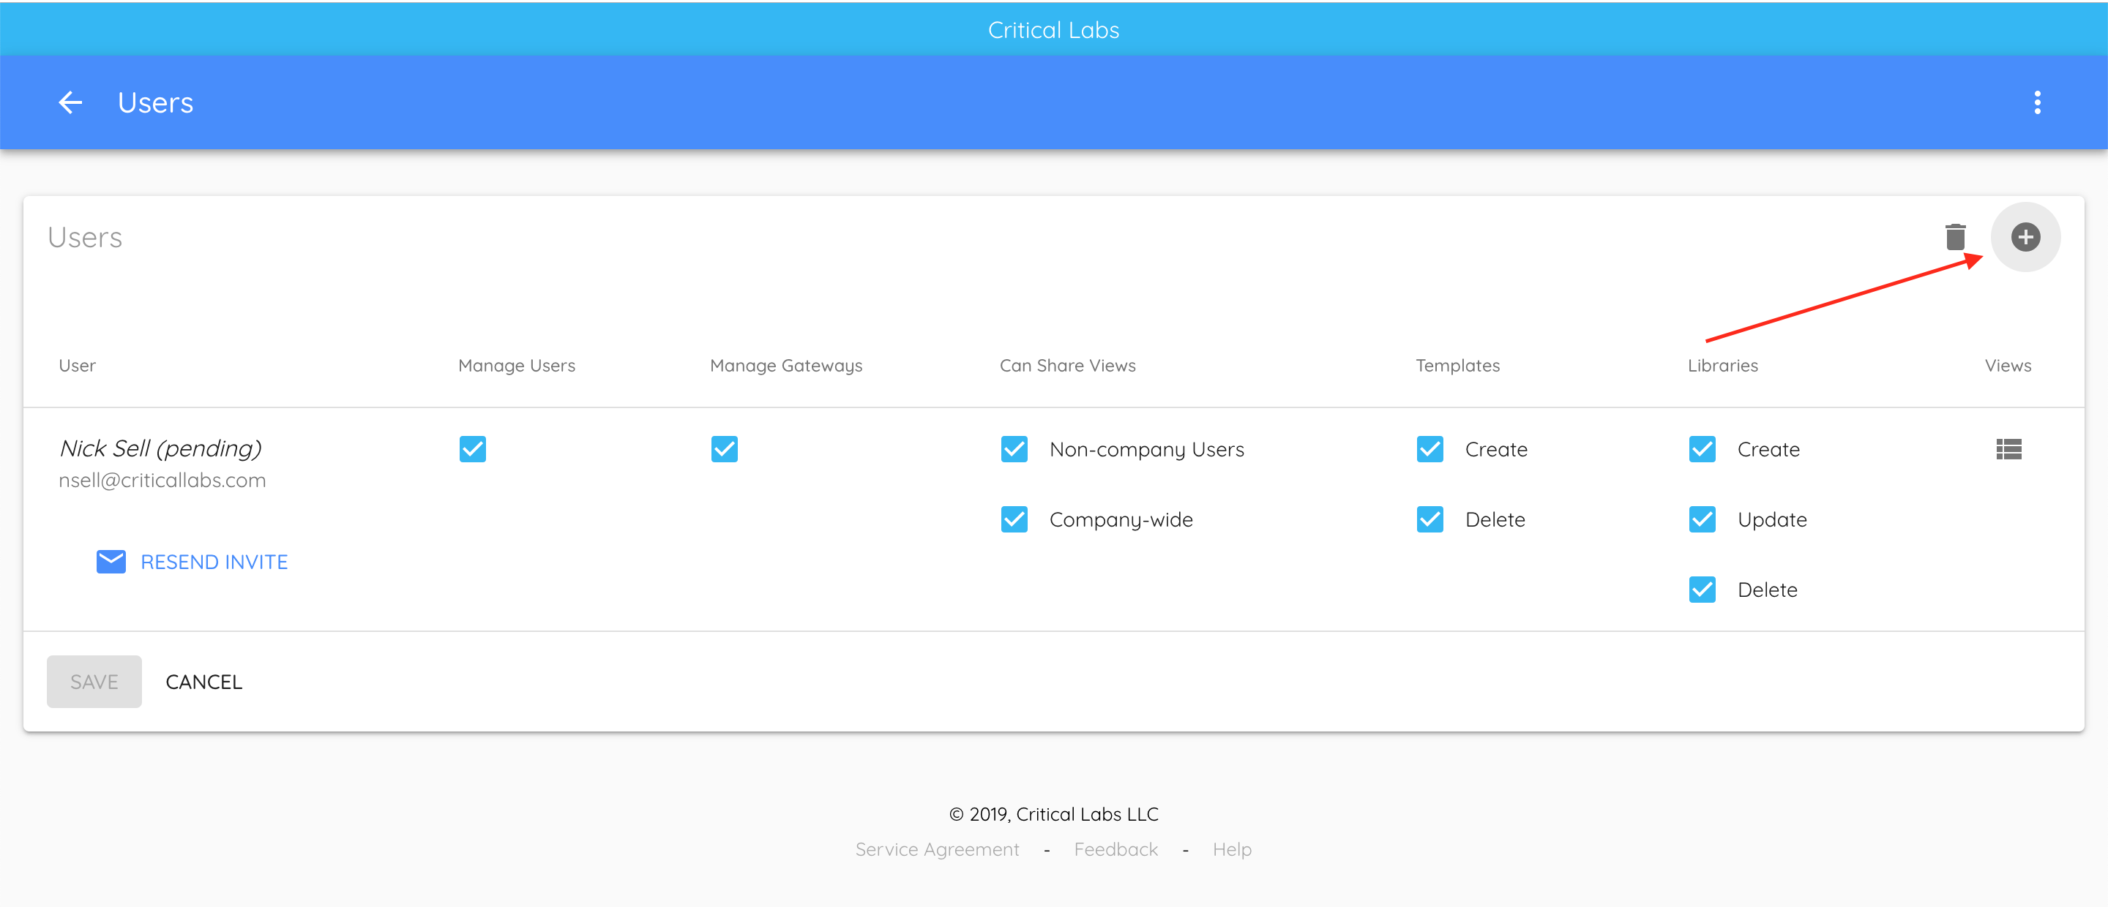Screen dimensions: 2108x907
Task: Click the back arrow icon
Action: click(x=70, y=102)
